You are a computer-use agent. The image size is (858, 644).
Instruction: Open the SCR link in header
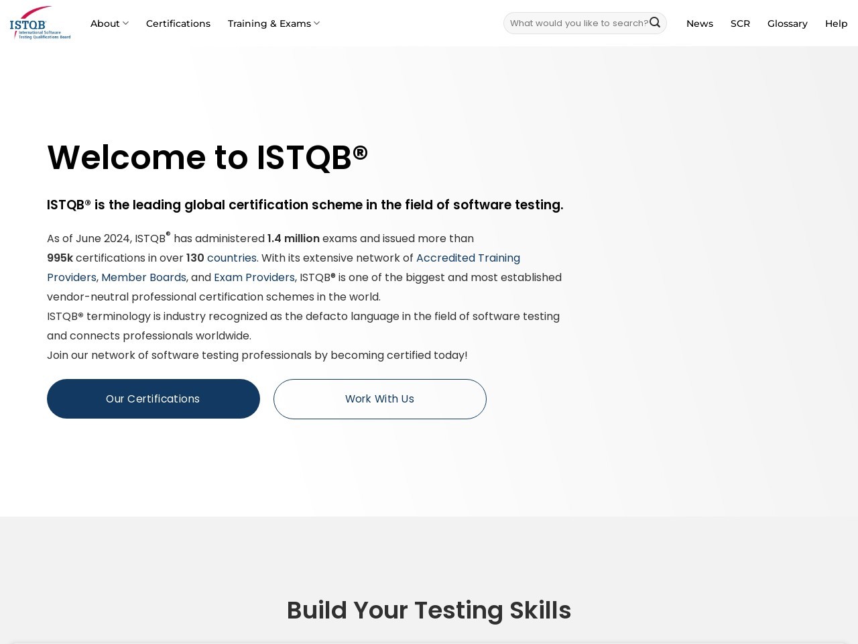[x=740, y=23]
